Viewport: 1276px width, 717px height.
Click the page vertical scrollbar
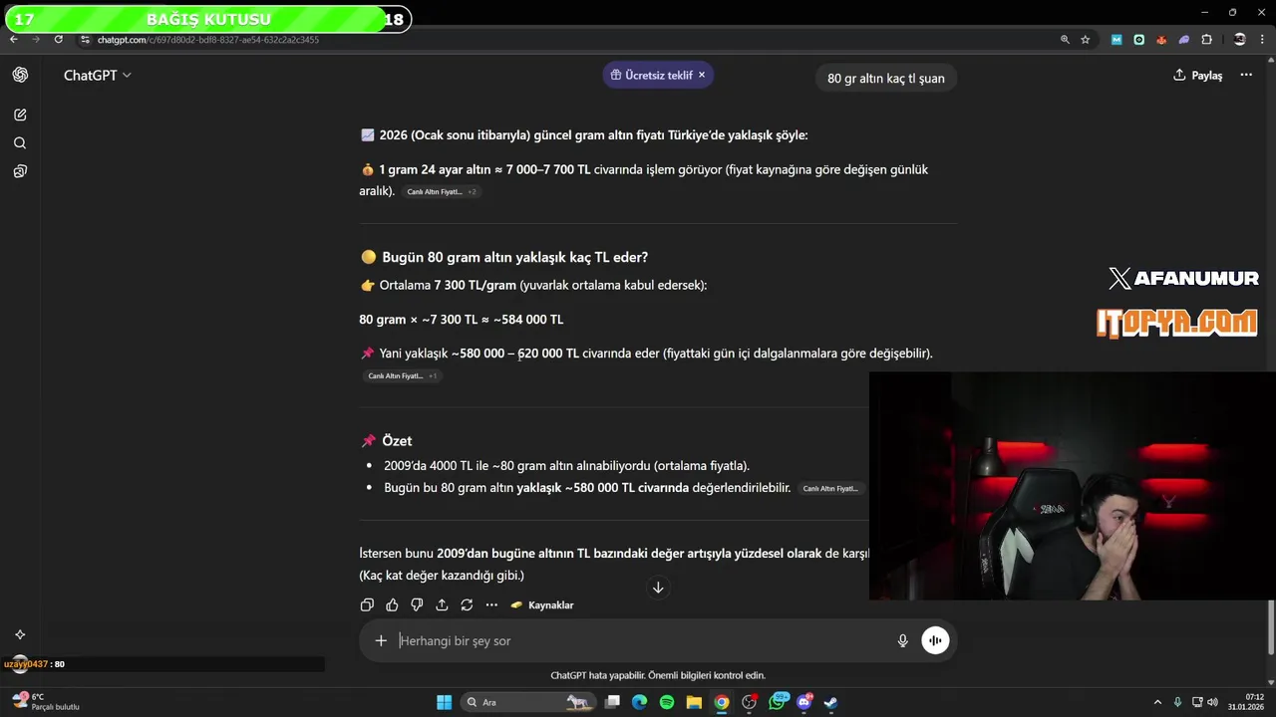(1270, 627)
